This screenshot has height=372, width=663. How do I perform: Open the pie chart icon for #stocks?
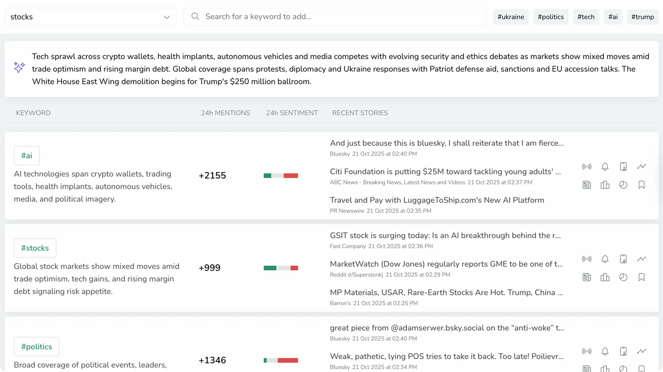(x=623, y=277)
